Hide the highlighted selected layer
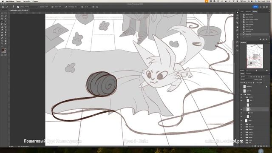Screen dimensions: 272x153 [241, 109]
